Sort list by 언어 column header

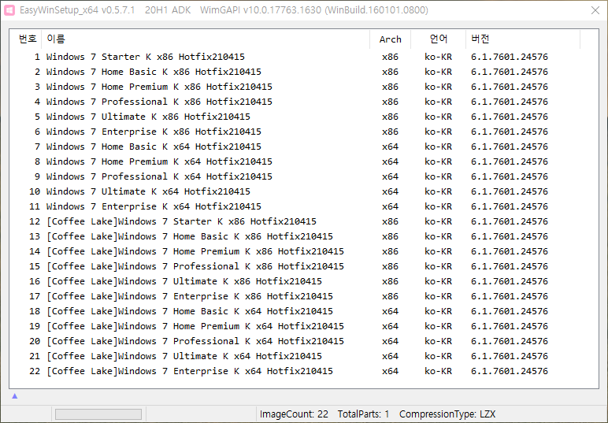[x=438, y=39]
